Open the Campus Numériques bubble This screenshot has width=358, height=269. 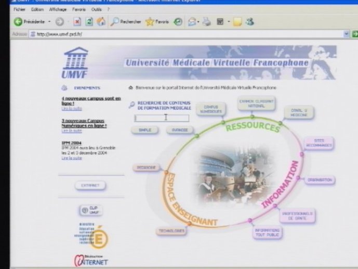211,109
